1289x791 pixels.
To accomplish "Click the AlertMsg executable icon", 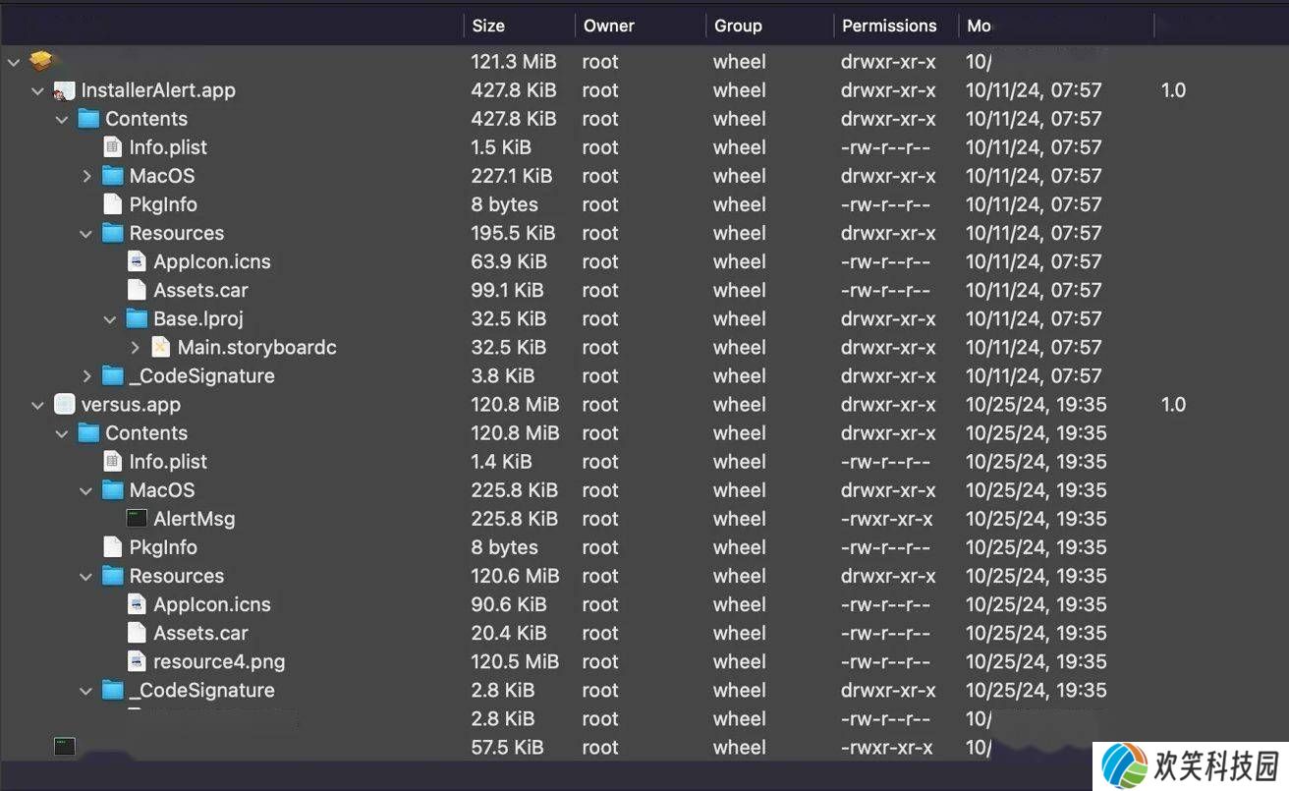I will (x=137, y=518).
